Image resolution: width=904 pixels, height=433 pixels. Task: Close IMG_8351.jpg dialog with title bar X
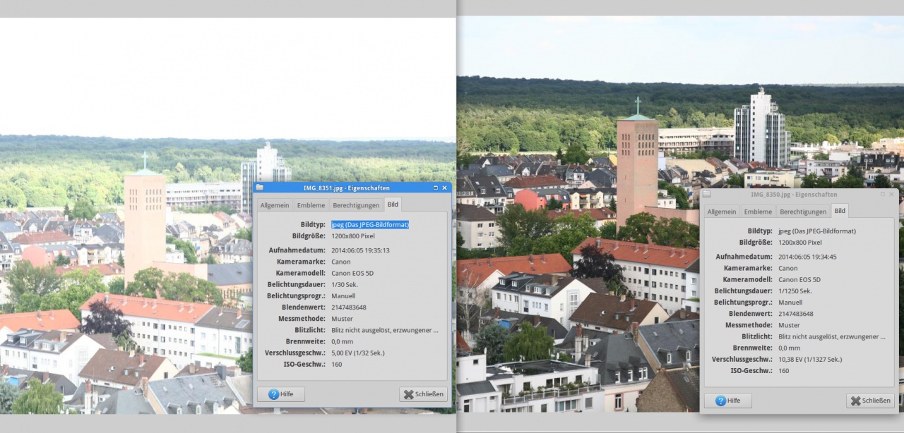tap(445, 188)
